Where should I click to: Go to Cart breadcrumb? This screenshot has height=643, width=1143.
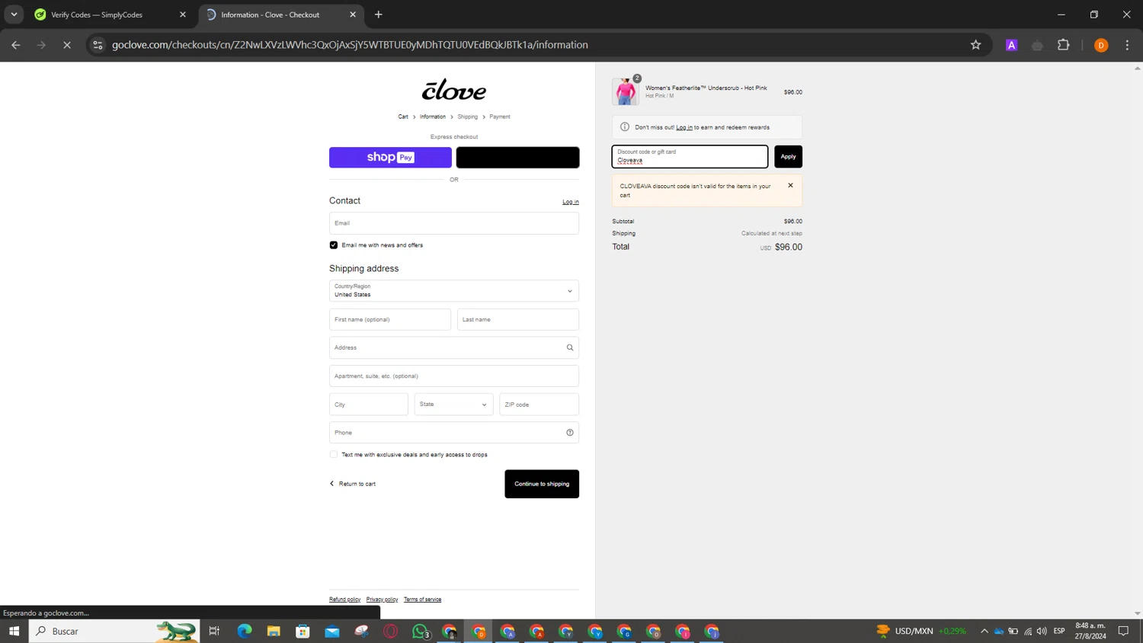click(403, 117)
